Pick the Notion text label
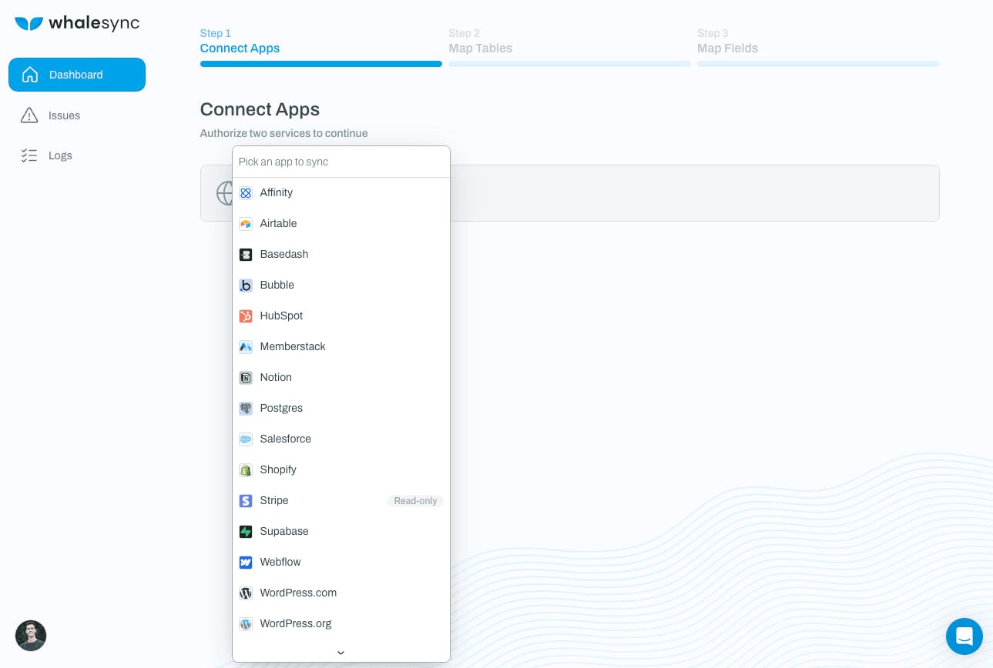The width and height of the screenshot is (993, 668). pos(276,377)
